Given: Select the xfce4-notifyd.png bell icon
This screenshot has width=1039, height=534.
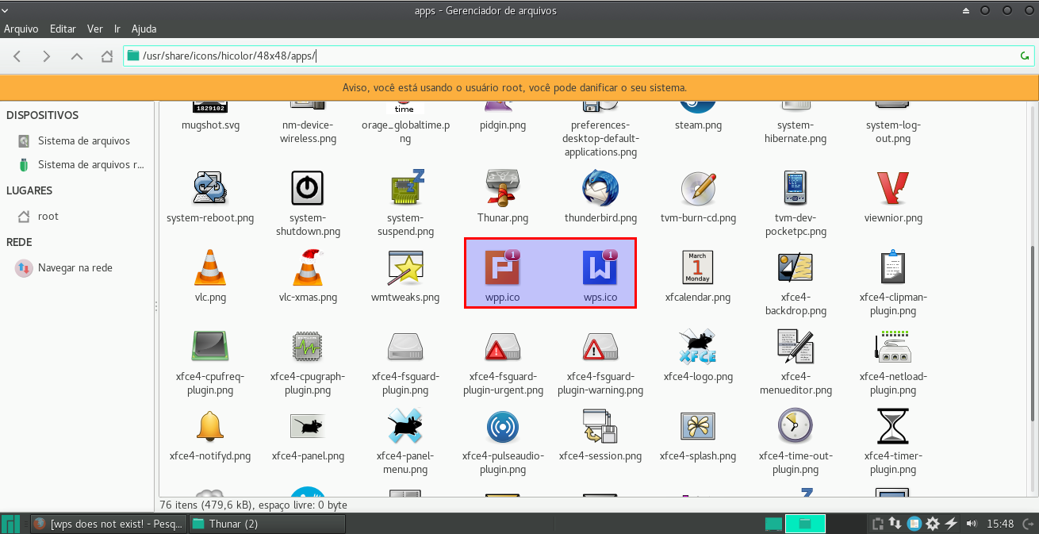Looking at the screenshot, I should pyautogui.click(x=210, y=426).
